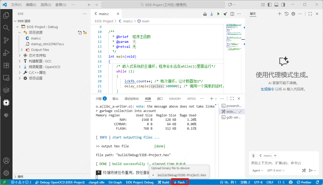Switch to the 输出 panel tab
Image resolution: width=323 pixels, height=185 pixels.
click(115, 99)
